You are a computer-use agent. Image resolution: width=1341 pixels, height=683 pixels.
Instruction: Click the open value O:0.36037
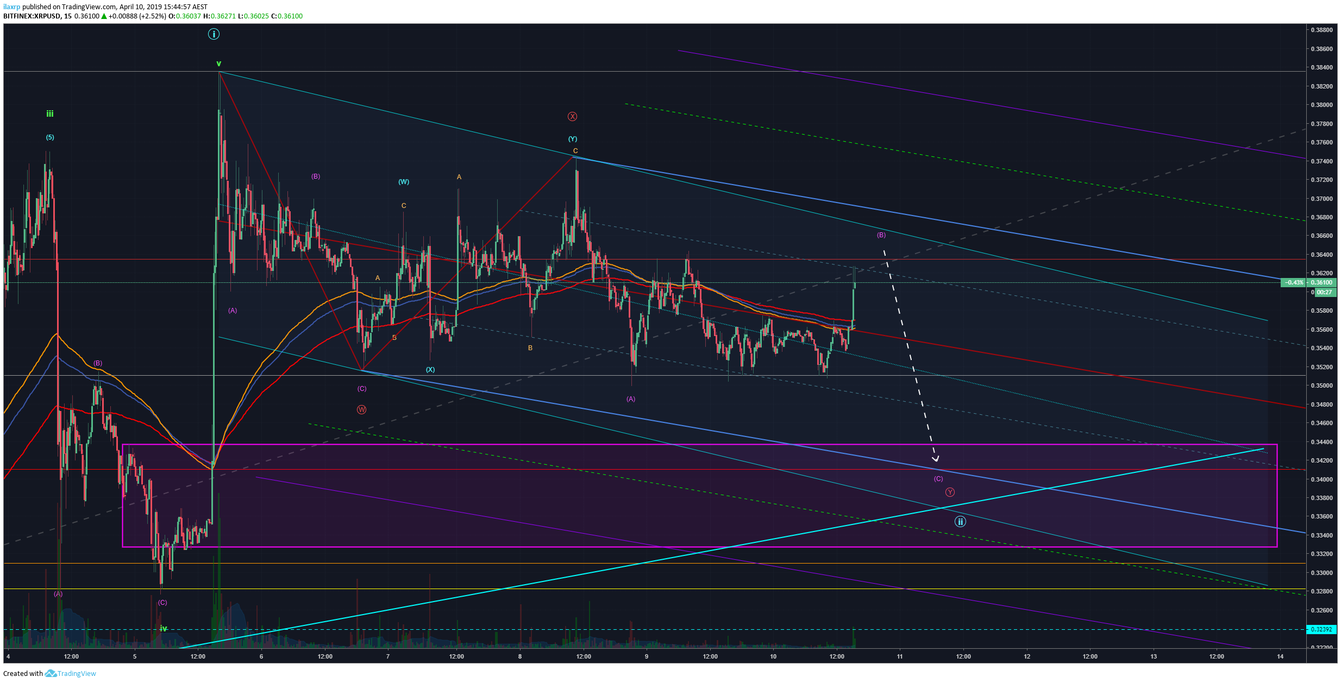pyautogui.click(x=184, y=16)
